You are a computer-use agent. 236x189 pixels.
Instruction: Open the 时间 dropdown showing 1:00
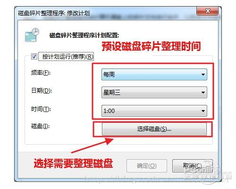click(x=154, y=111)
